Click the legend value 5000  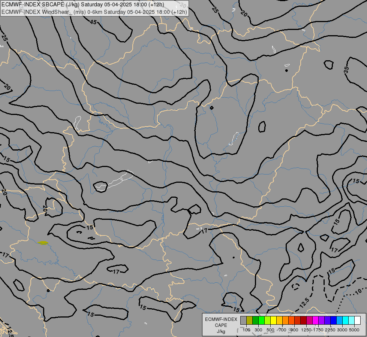point(354,330)
